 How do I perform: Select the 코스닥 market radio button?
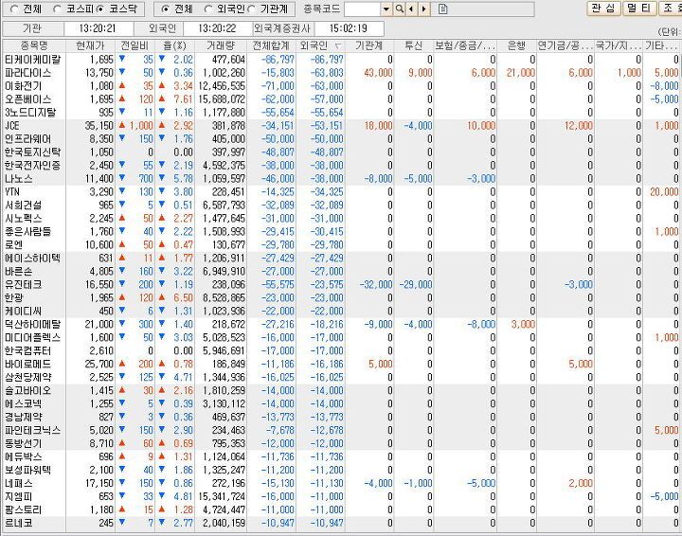point(100,9)
